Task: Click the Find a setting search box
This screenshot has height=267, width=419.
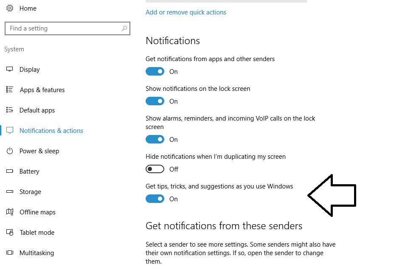Action: [64, 28]
